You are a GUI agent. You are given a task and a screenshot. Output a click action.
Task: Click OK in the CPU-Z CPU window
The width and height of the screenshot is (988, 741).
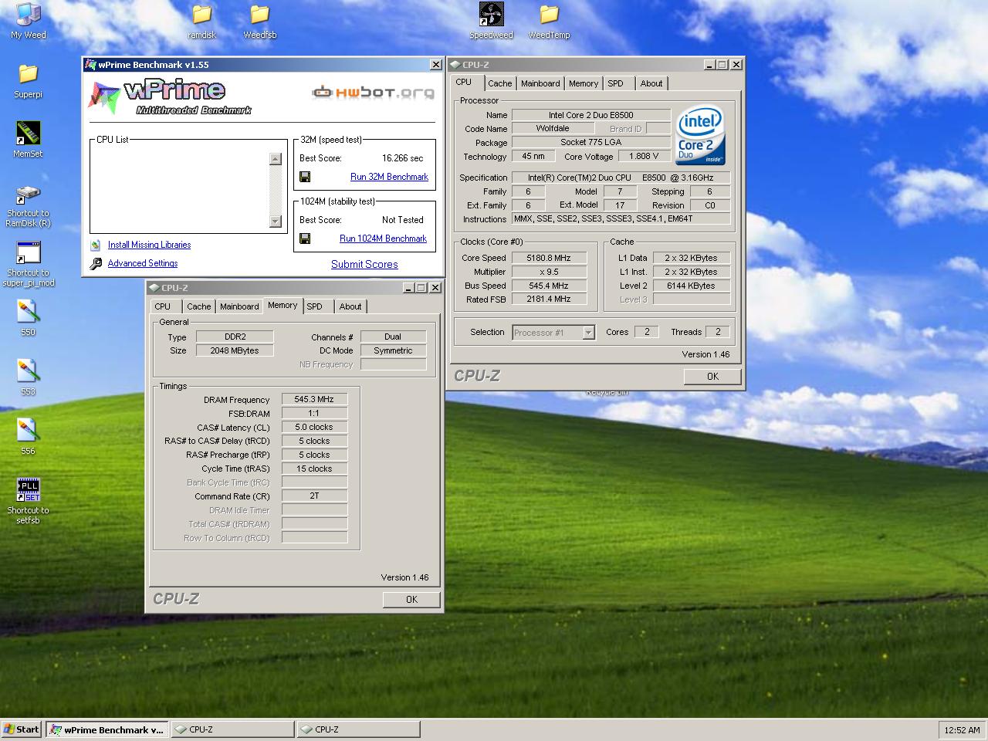tap(712, 377)
